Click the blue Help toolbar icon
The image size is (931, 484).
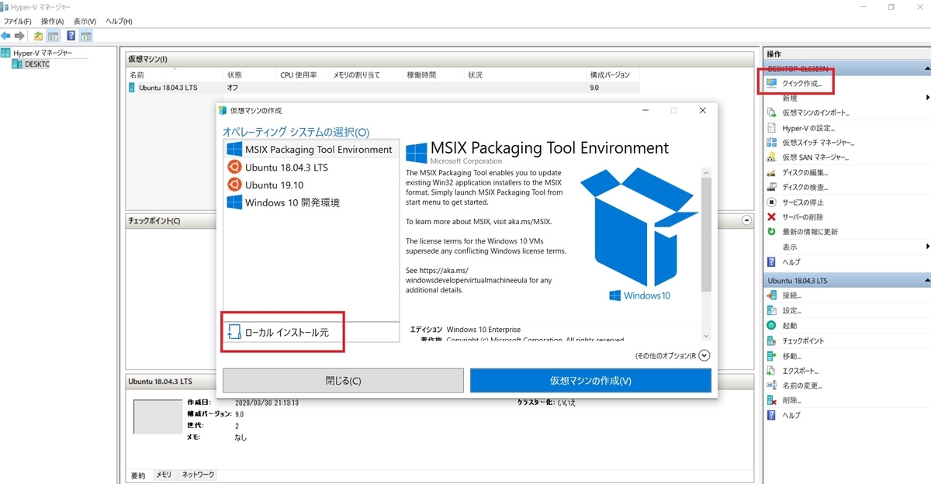click(71, 36)
